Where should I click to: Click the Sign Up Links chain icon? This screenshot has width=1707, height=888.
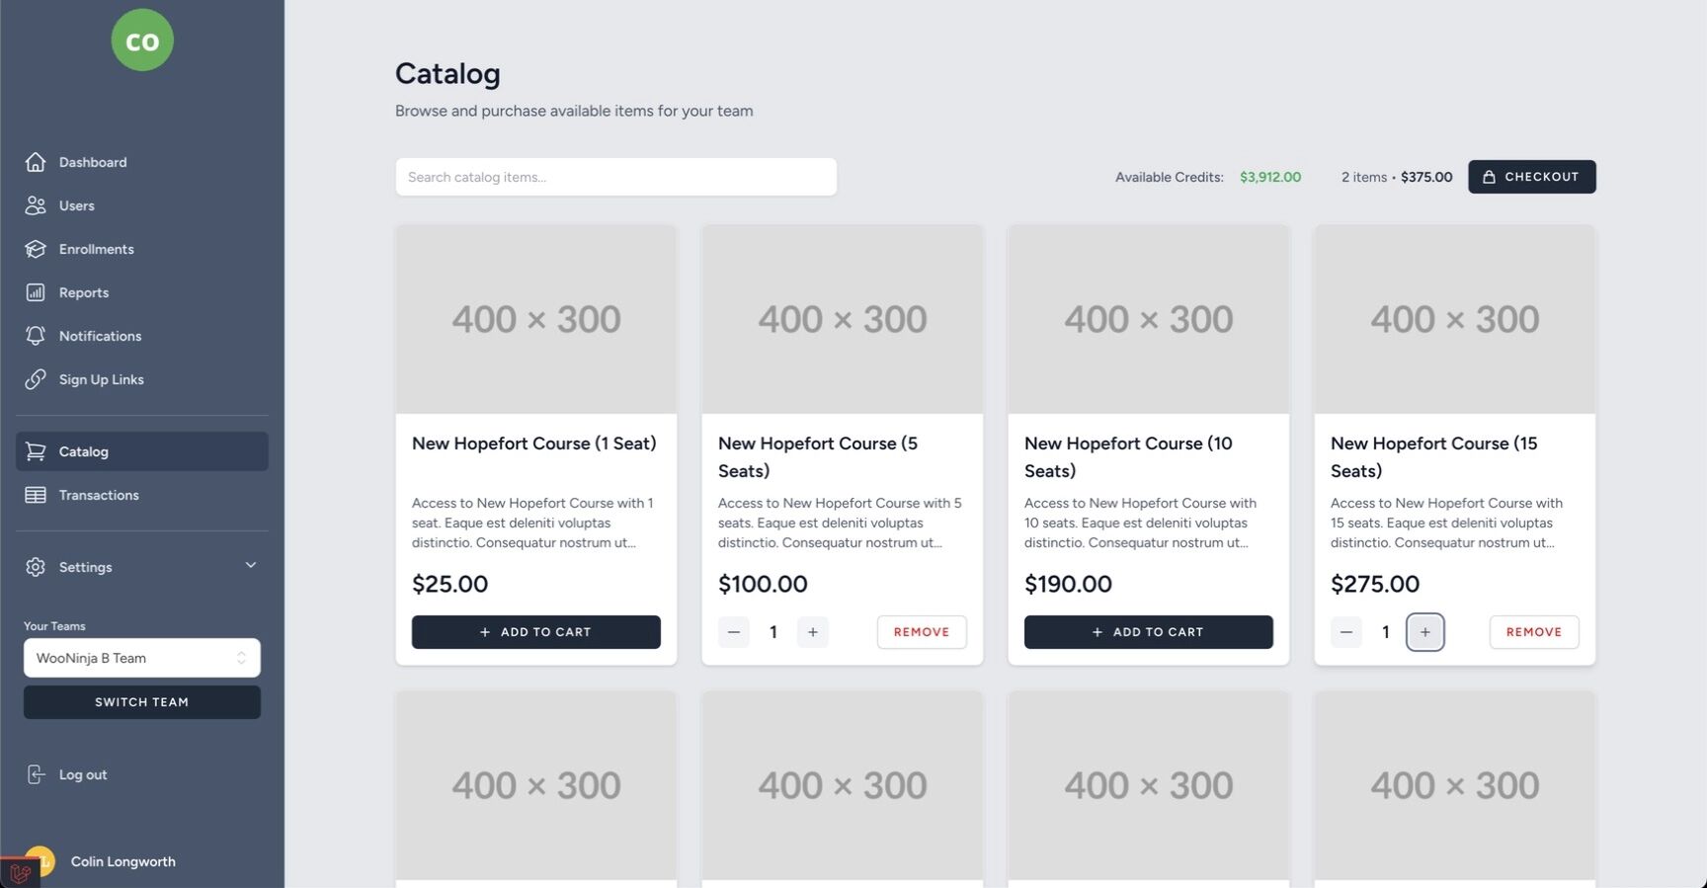point(36,379)
